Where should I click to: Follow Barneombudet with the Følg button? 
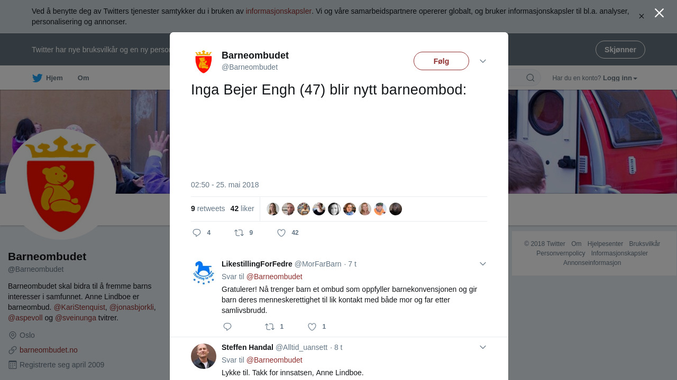441,61
